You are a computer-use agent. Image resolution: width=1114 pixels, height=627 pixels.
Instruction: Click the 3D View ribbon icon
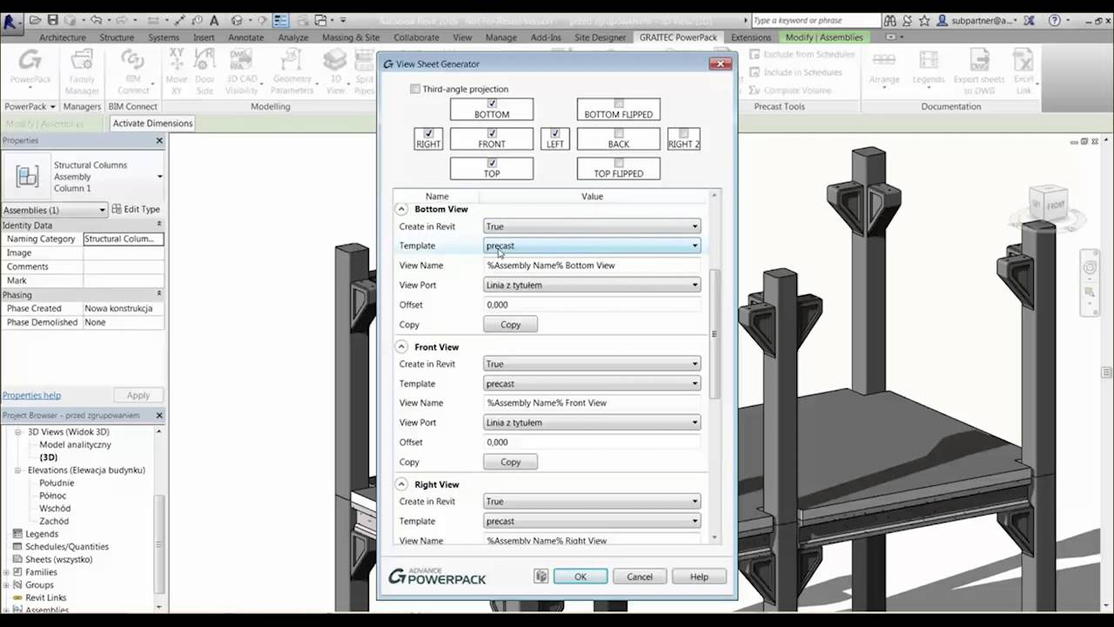coord(335,71)
